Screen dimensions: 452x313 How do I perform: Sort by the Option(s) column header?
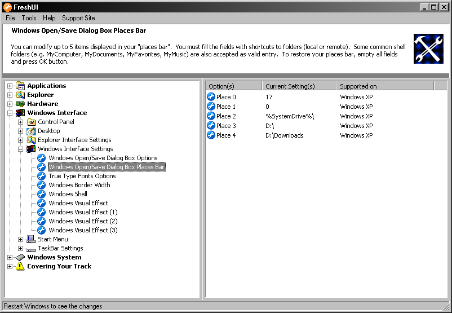point(234,86)
